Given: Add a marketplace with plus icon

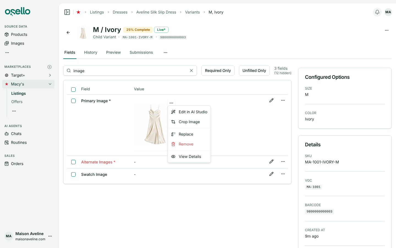Looking at the screenshot, I should [x=50, y=67].
